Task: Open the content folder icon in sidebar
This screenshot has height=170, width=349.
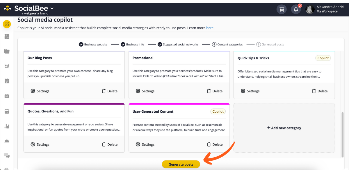Action: click(x=6, y=51)
